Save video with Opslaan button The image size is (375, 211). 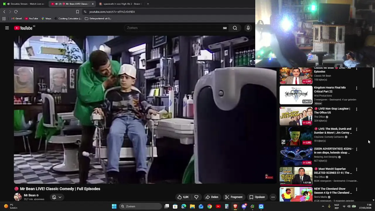257,197
